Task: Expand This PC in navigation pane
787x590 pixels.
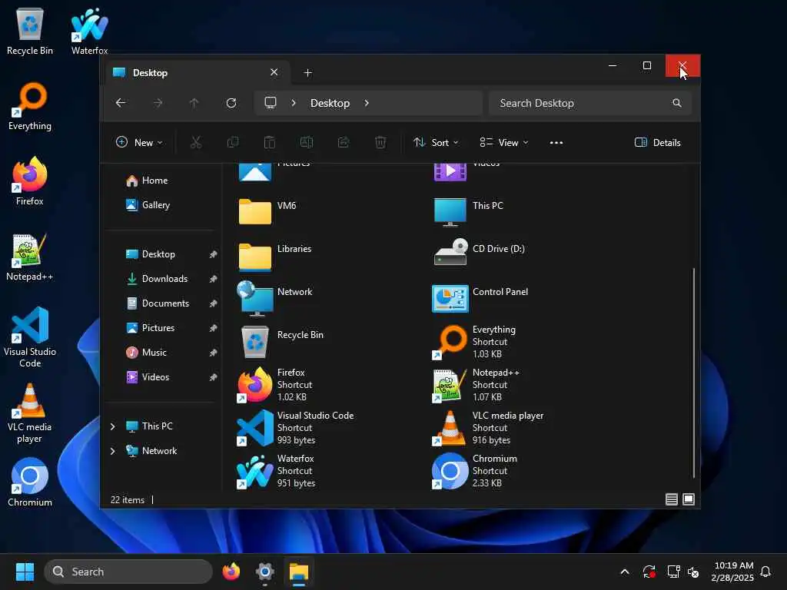Action: tap(112, 426)
